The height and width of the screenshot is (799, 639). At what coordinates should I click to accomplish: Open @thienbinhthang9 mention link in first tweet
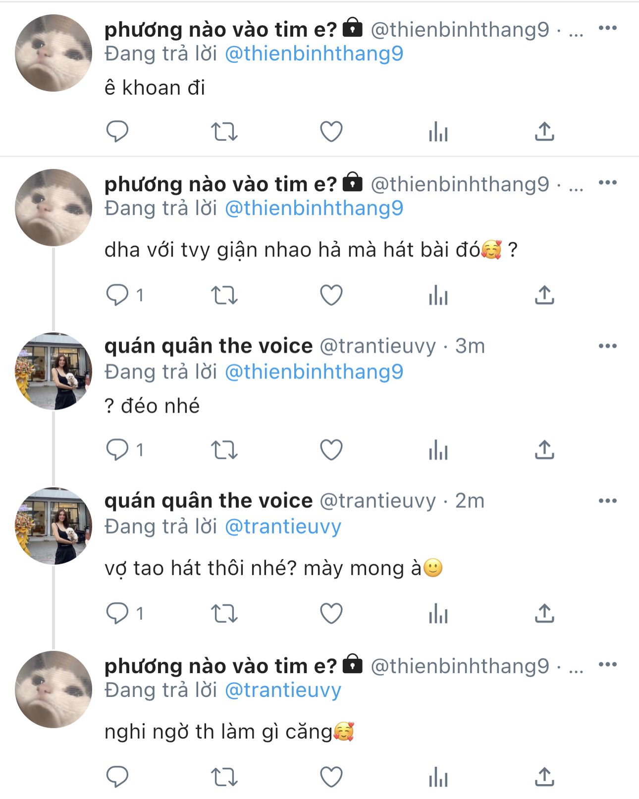[314, 53]
